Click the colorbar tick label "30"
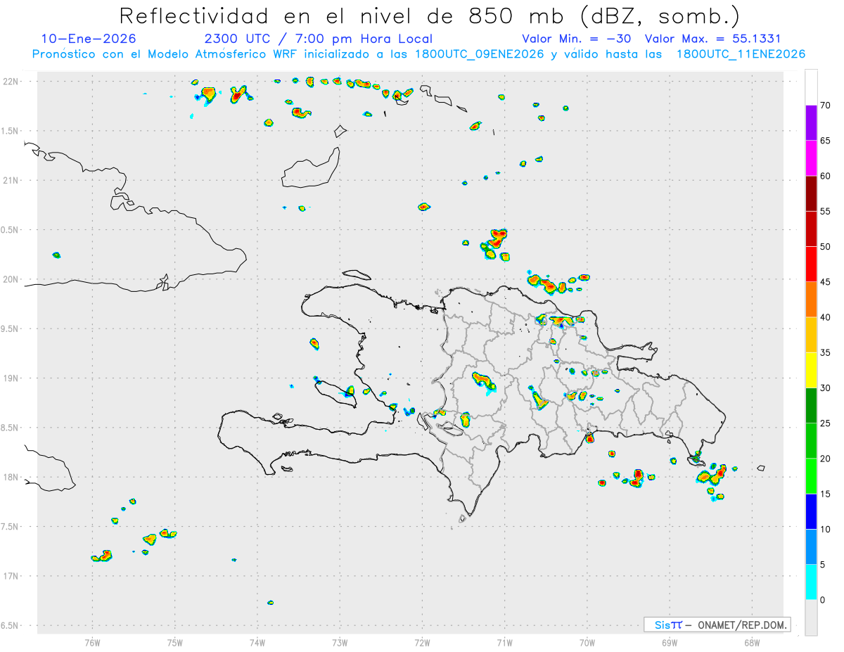 pyautogui.click(x=825, y=388)
